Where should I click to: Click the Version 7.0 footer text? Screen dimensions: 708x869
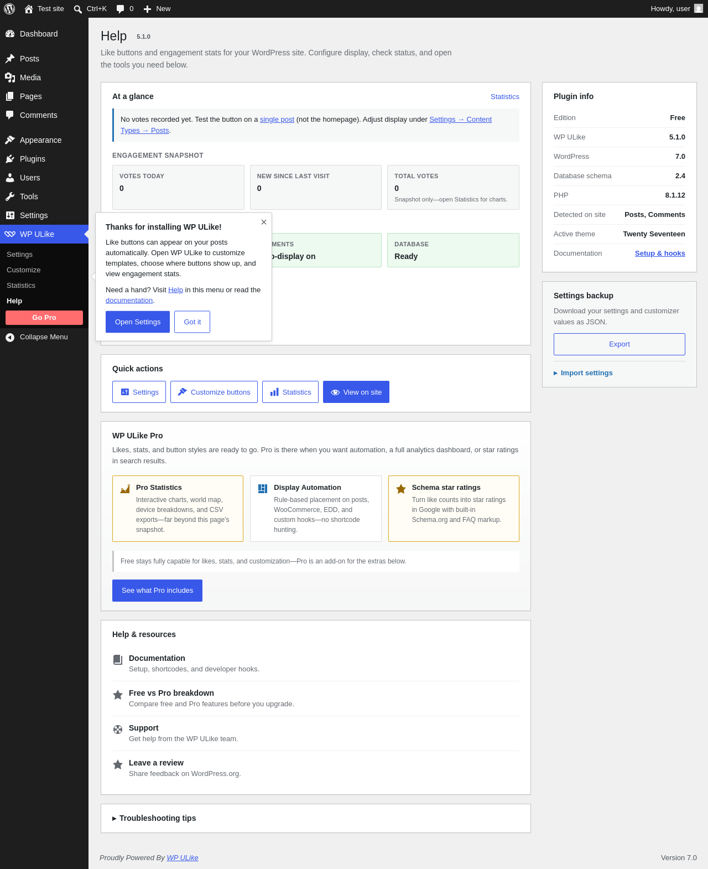[x=679, y=858]
